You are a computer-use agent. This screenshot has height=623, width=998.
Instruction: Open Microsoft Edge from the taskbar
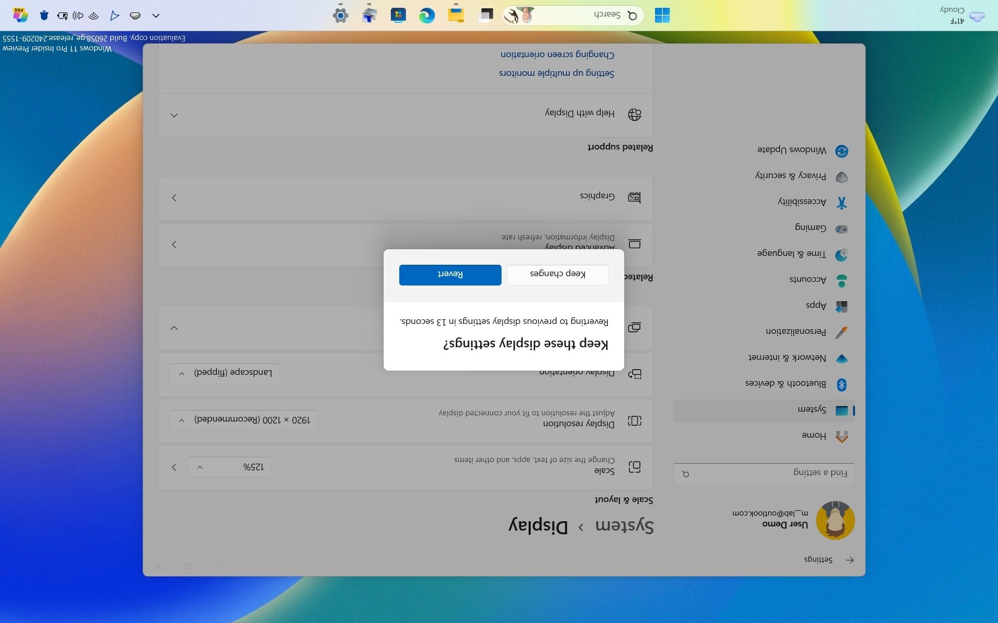427,15
